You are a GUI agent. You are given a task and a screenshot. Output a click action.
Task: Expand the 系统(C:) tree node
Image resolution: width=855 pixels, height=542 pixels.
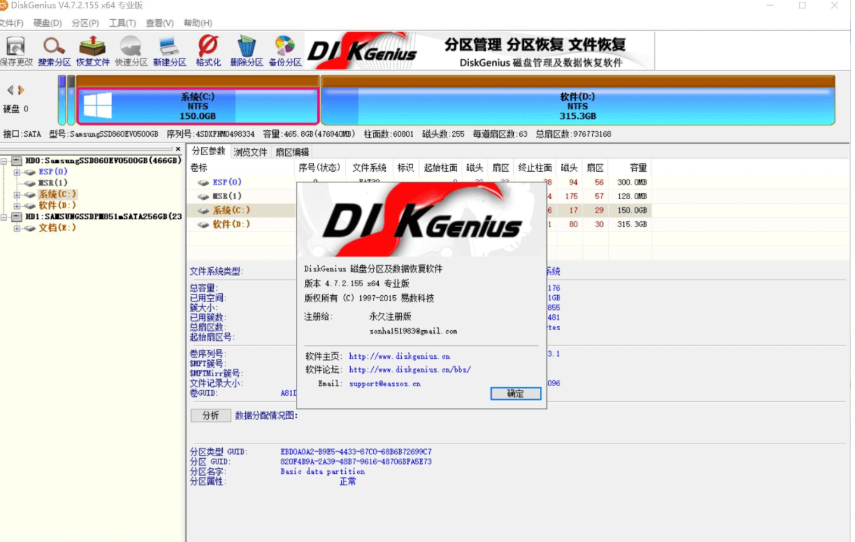[17, 195]
